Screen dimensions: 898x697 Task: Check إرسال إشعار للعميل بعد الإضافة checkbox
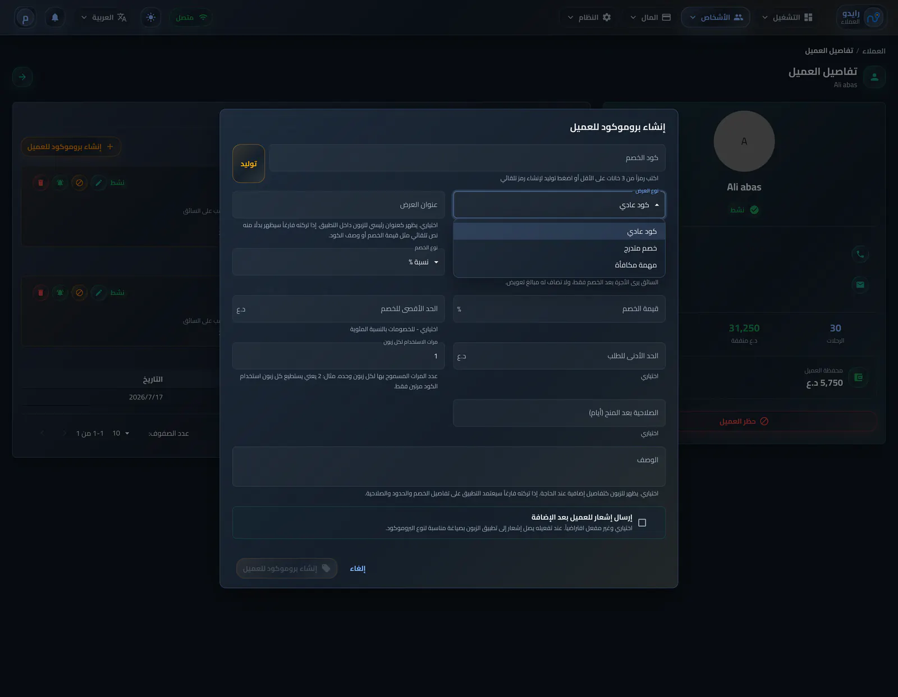pos(642,523)
